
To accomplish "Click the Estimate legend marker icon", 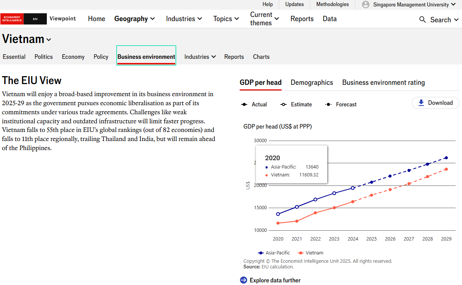I will pyautogui.click(x=283, y=104).
